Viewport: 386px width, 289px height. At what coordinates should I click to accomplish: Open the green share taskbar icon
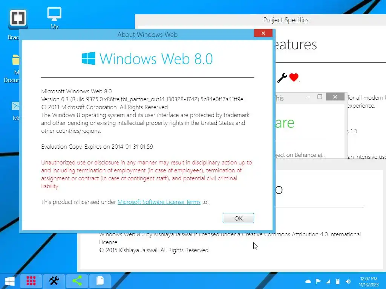[x=77, y=281]
